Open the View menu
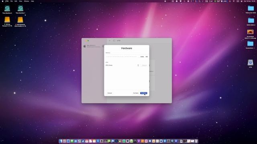The image size is (257, 144). coord(20,1)
